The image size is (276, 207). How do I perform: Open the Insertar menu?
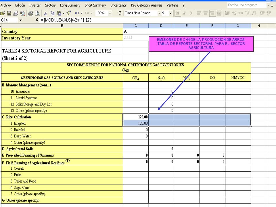pyautogui.click(x=35, y=5)
